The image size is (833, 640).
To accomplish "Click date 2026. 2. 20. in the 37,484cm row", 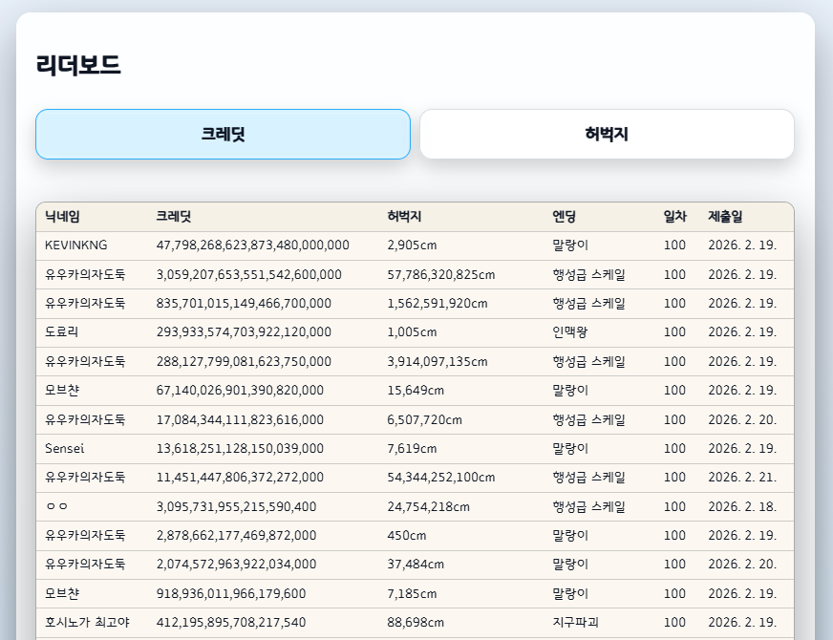I will tap(742, 564).
